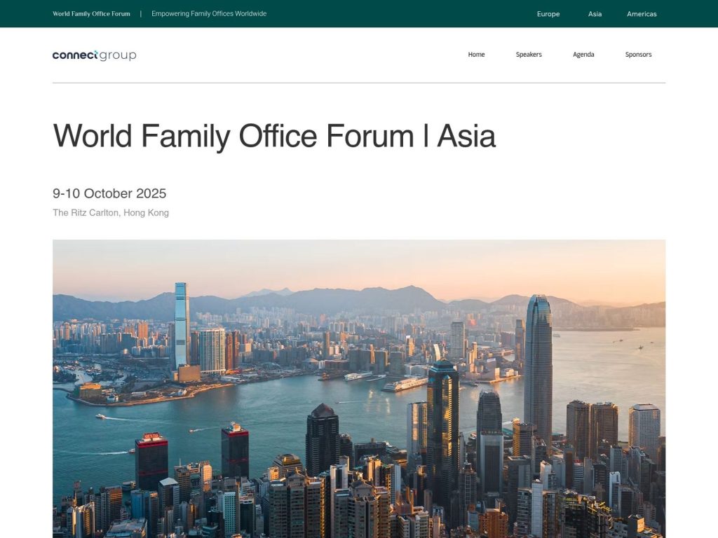Select the headline World Family Office Forum Asia
Image resolution: width=718 pixels, height=538 pixels.
click(x=273, y=137)
